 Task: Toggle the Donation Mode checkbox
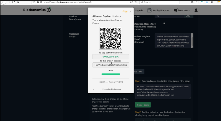click(164, 23)
